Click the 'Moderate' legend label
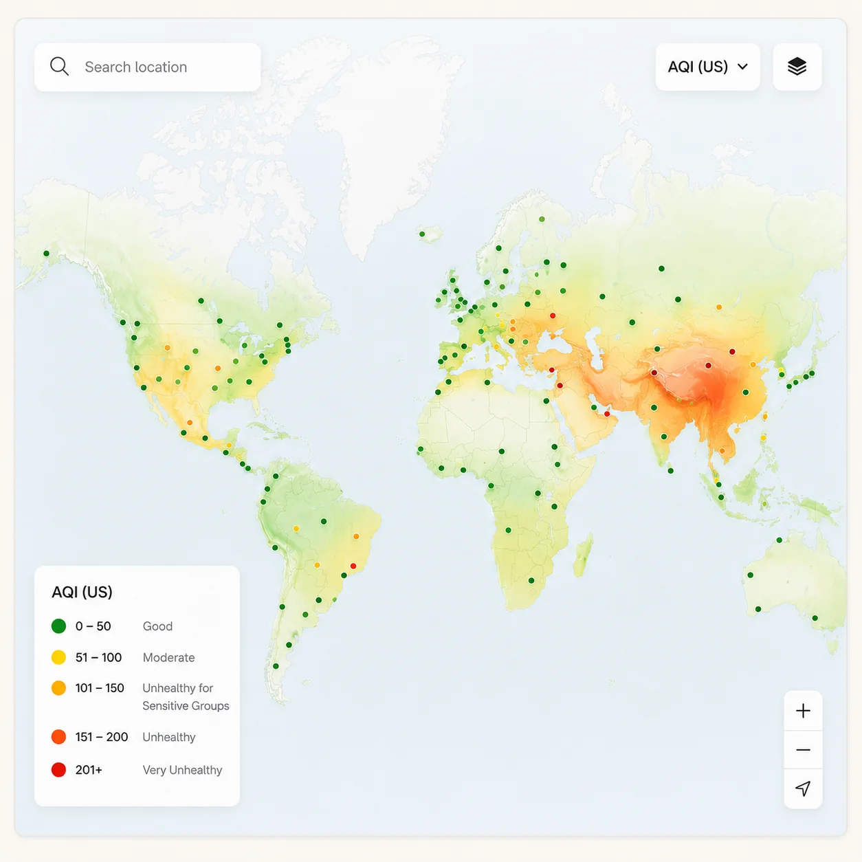 tap(168, 658)
